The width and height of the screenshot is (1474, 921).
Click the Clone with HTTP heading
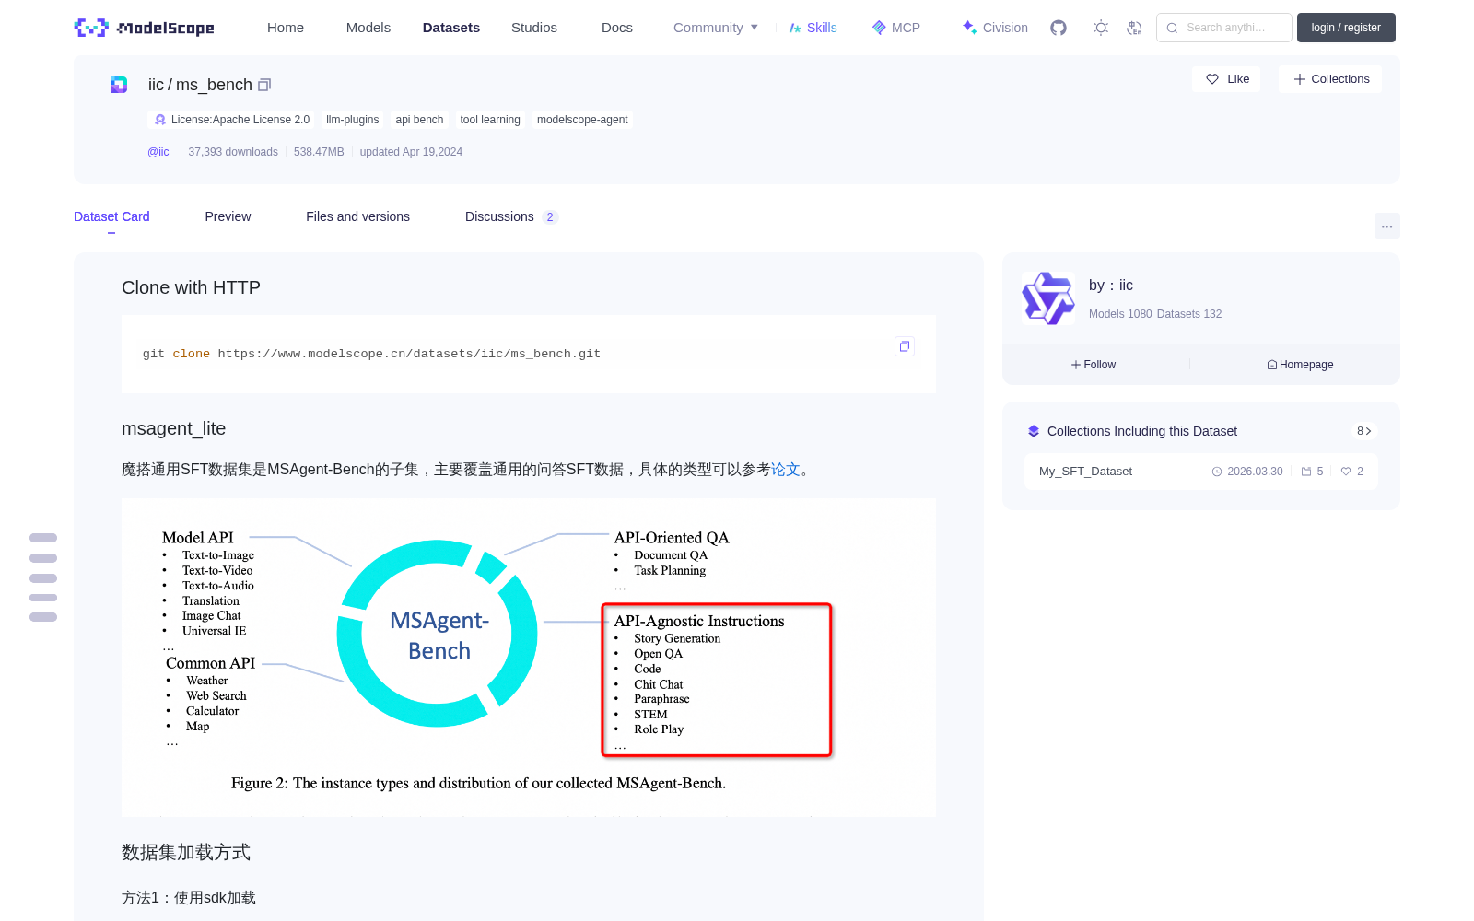191,287
